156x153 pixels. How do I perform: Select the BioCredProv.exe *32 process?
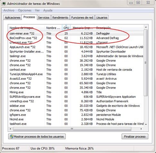(x=76, y=38)
